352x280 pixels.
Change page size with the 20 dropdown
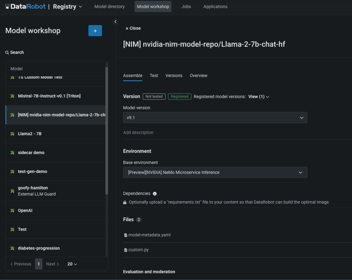72,264
